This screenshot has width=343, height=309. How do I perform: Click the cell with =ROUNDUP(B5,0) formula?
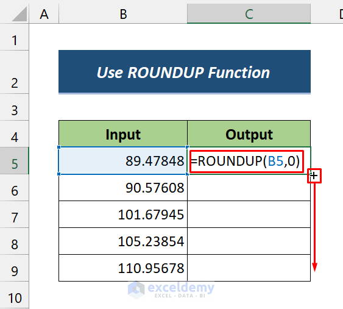[x=249, y=161]
